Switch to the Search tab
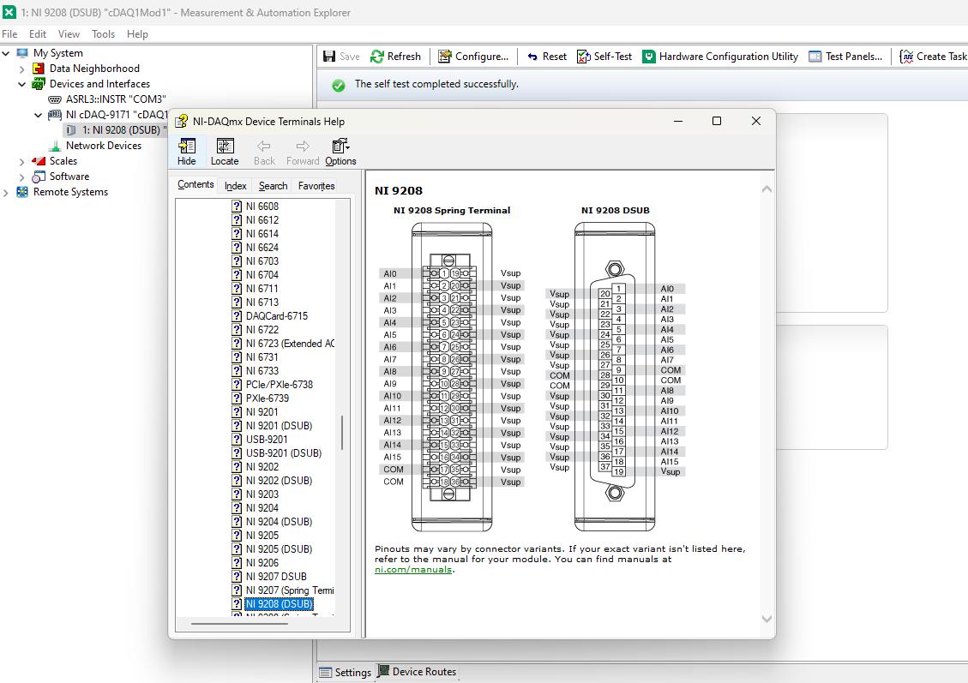The height and width of the screenshot is (683, 968). (x=273, y=186)
